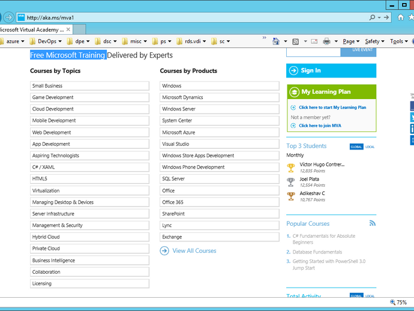Open the misc favorites folder
The height and width of the screenshot is (311, 414).
pyautogui.click(x=134, y=41)
